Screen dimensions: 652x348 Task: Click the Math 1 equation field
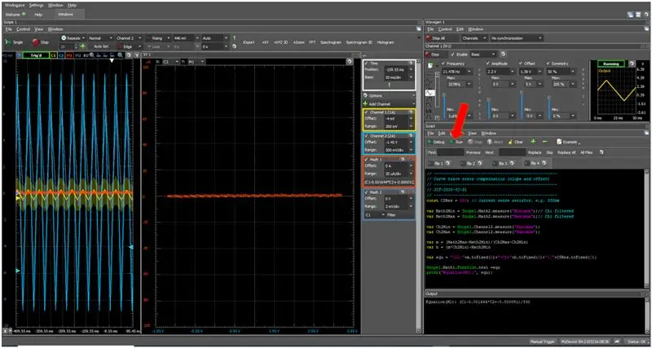pyautogui.click(x=389, y=183)
